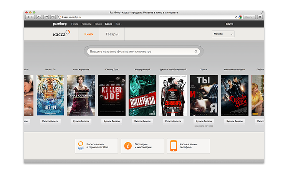Open the Джанго освобожденный poster
This screenshot has height=173, width=288.
173,95
